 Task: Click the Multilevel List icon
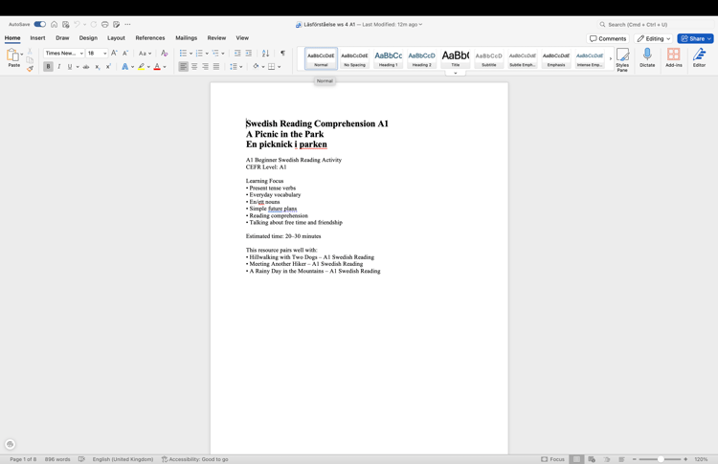tap(215, 53)
